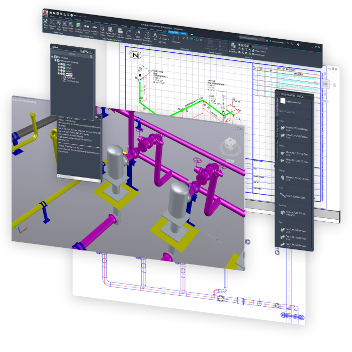Select Pipe,FL palette tool
The width and height of the screenshot is (352, 352).
[x=293, y=196]
